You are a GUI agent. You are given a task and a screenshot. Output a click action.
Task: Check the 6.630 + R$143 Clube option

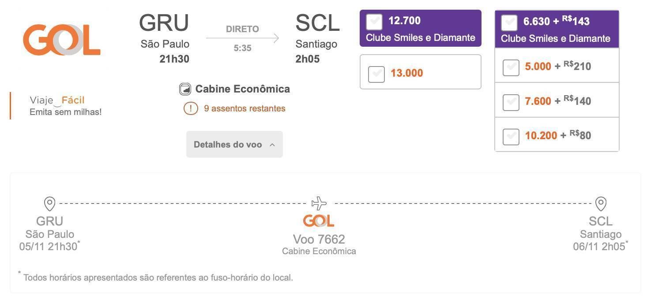point(509,23)
